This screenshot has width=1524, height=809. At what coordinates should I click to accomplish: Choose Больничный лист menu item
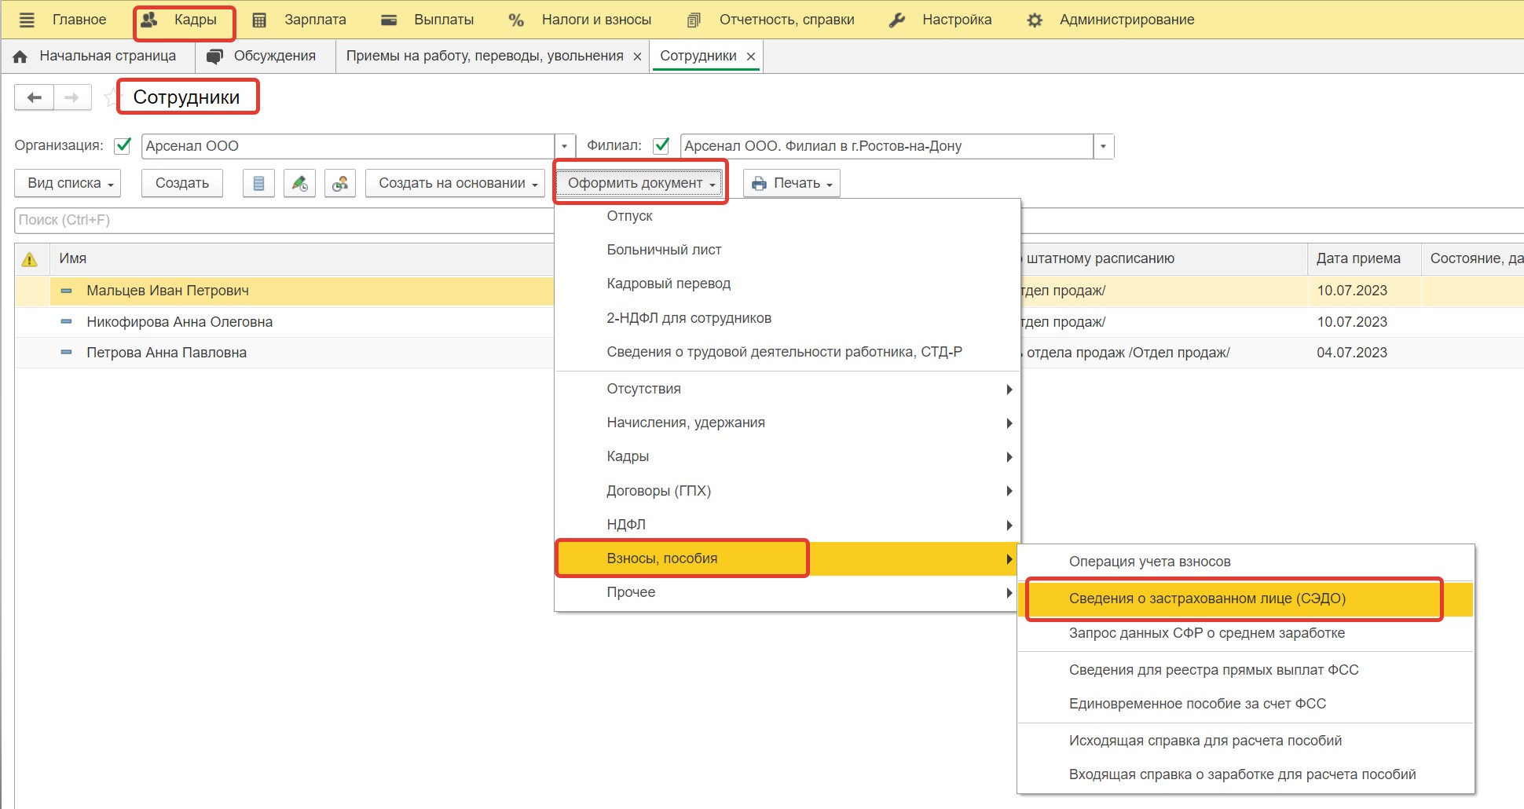click(x=787, y=250)
